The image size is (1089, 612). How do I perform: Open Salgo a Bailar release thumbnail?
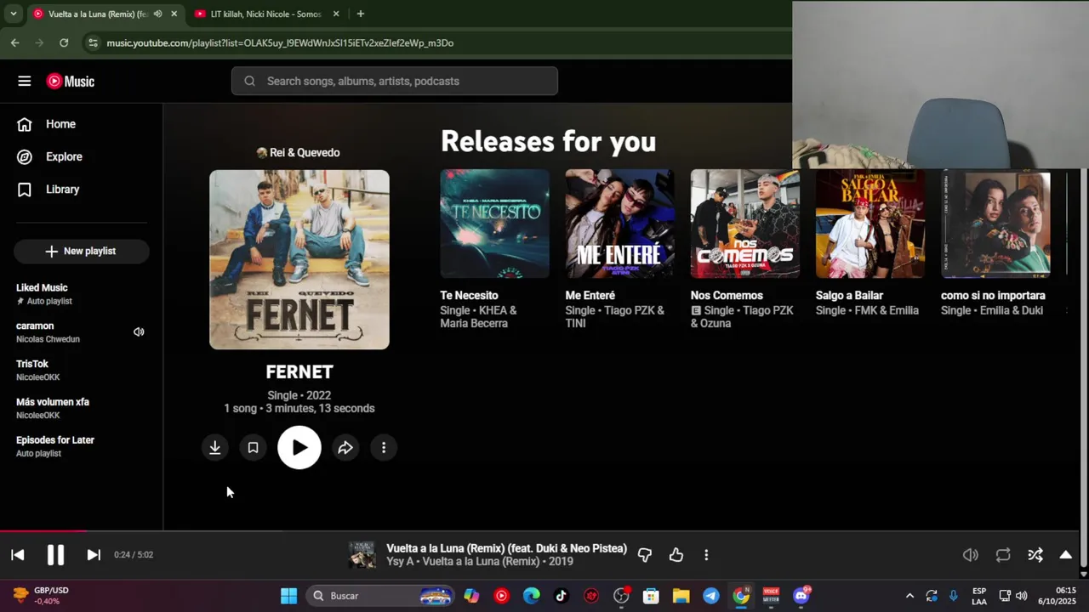tap(869, 224)
